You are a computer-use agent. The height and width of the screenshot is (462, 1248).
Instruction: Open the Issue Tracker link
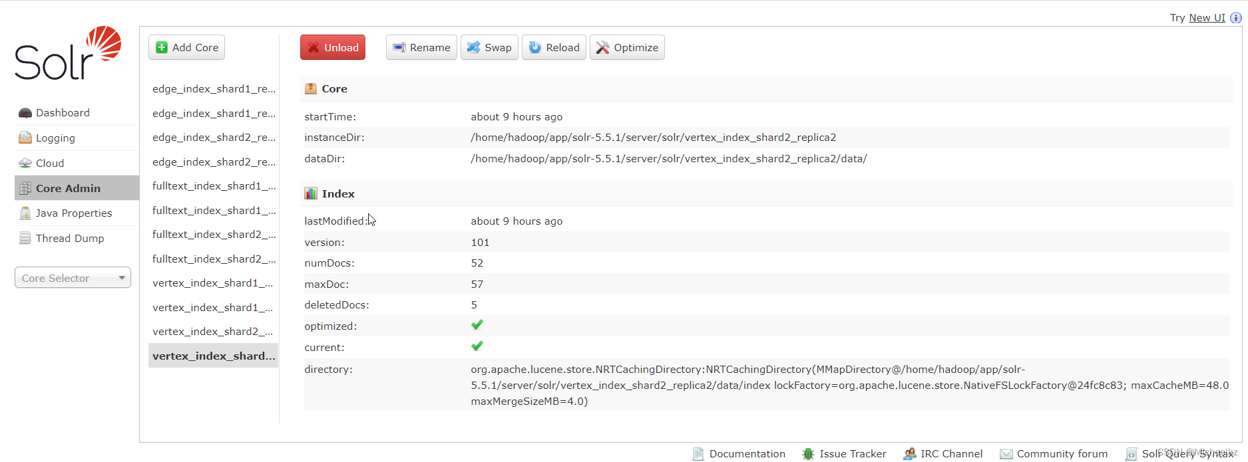[x=853, y=454]
